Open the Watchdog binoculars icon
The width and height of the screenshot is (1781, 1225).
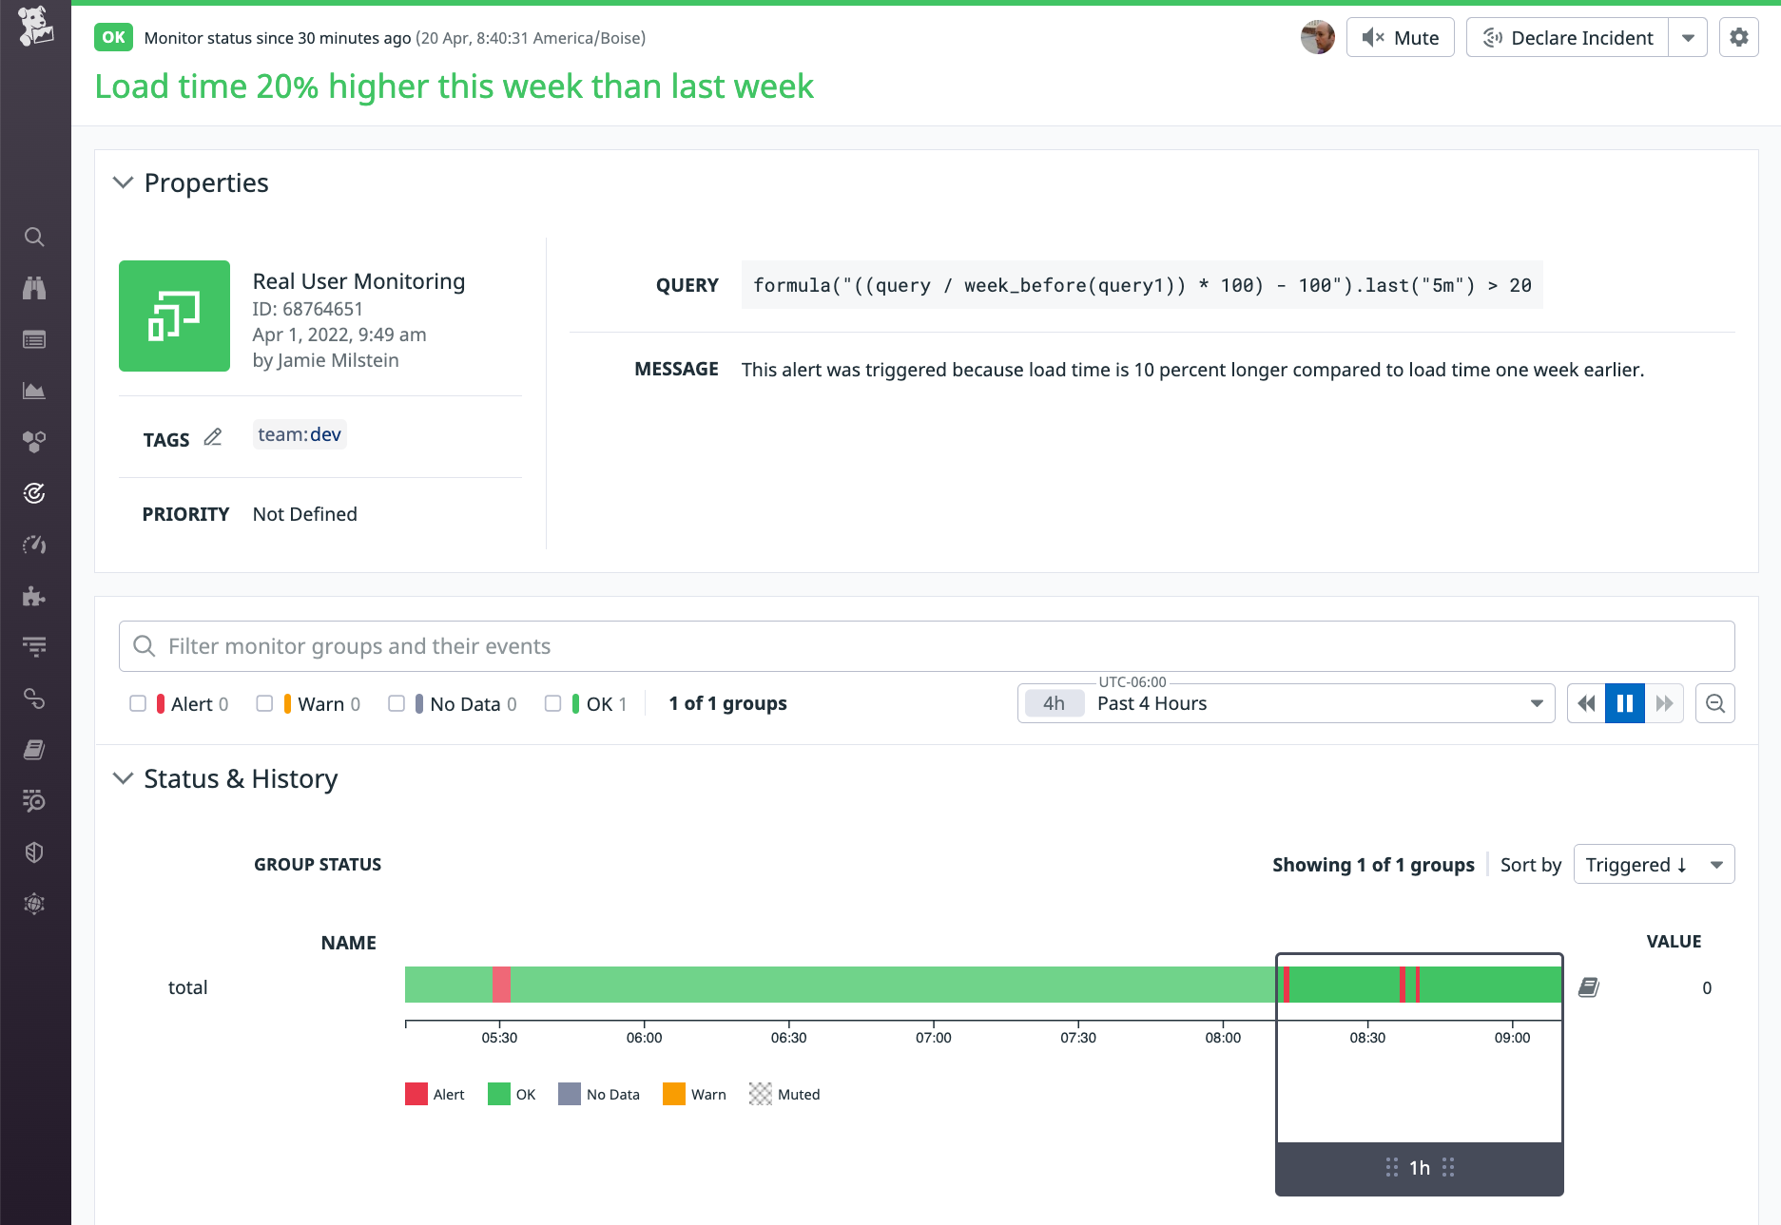click(x=35, y=288)
